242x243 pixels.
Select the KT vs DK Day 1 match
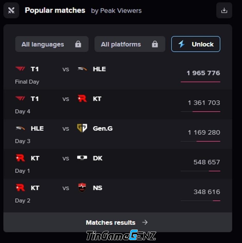[x=118, y=164]
